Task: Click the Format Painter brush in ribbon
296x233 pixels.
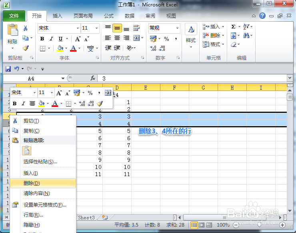Action: [x=26, y=48]
